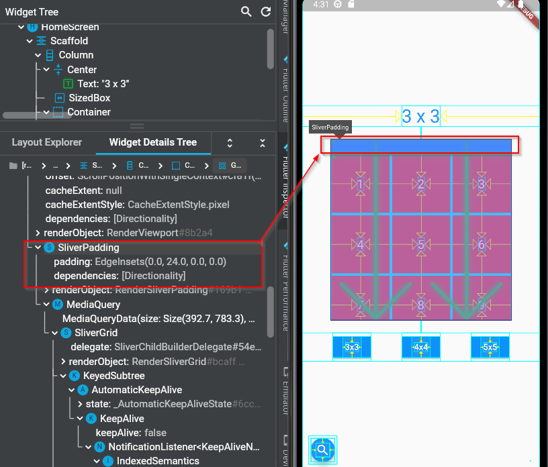
Task: Select the Column widget icon
Action: (50, 55)
